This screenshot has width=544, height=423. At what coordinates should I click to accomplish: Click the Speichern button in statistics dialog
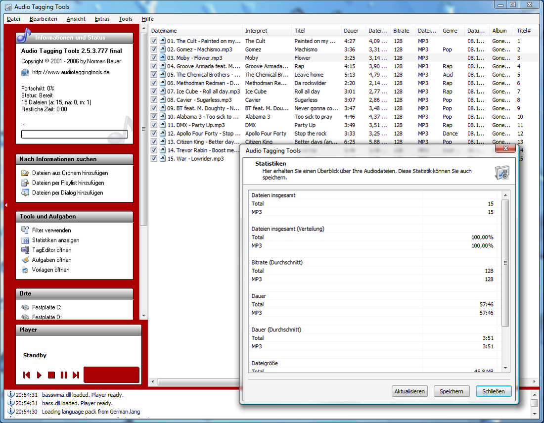pos(452,391)
